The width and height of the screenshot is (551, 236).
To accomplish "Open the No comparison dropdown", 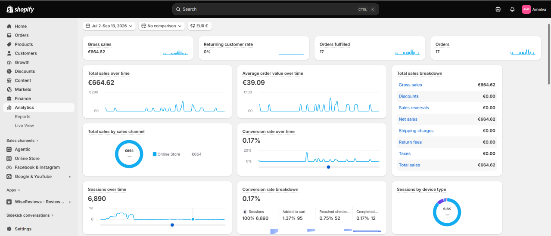I will point(162,26).
